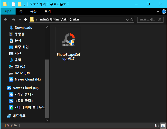
Task: Open <내 네이버 클라우드 entry
Action: [30, 107]
